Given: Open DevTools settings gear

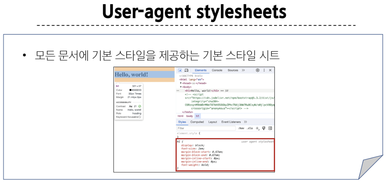Looking at the screenshot, I should [x=257, y=70].
